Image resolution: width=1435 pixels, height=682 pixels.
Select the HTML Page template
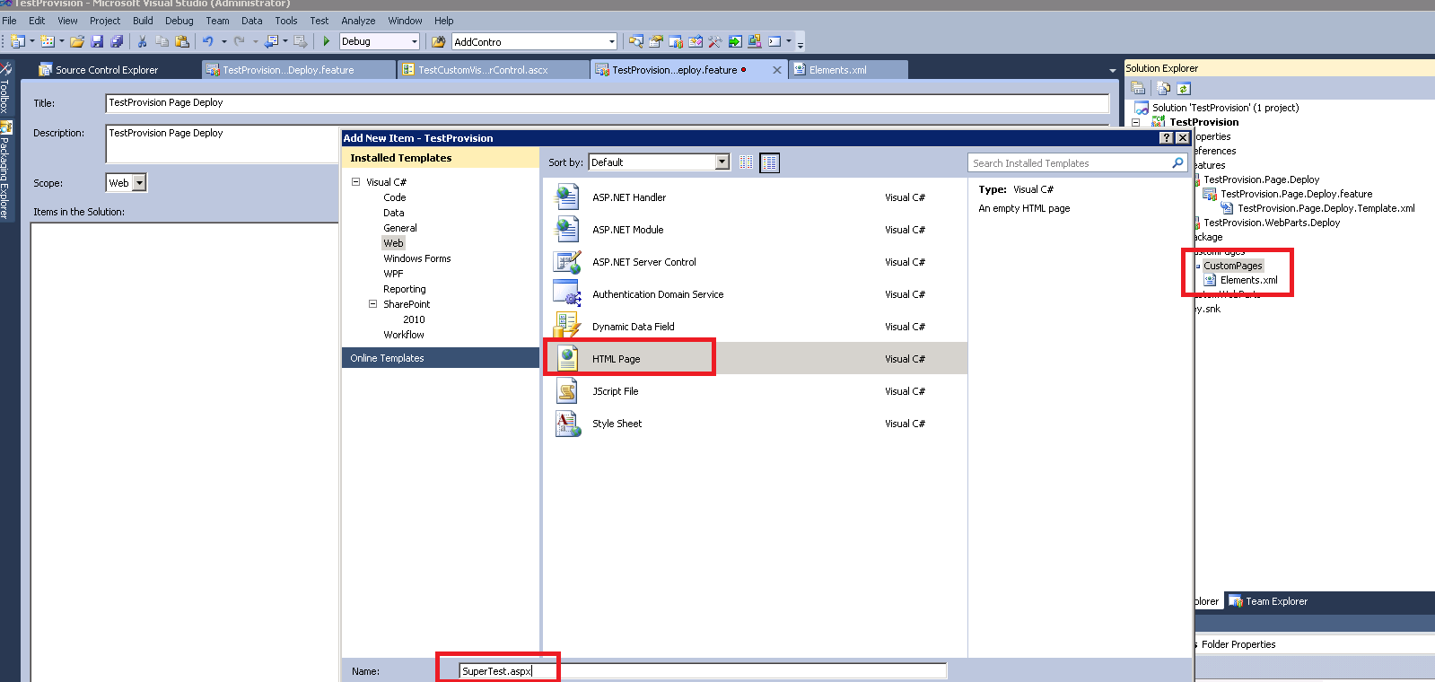pos(755,358)
